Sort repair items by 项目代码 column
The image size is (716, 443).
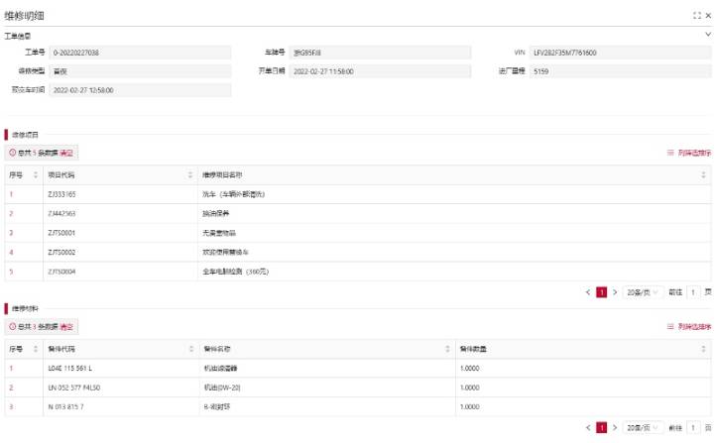(x=190, y=175)
